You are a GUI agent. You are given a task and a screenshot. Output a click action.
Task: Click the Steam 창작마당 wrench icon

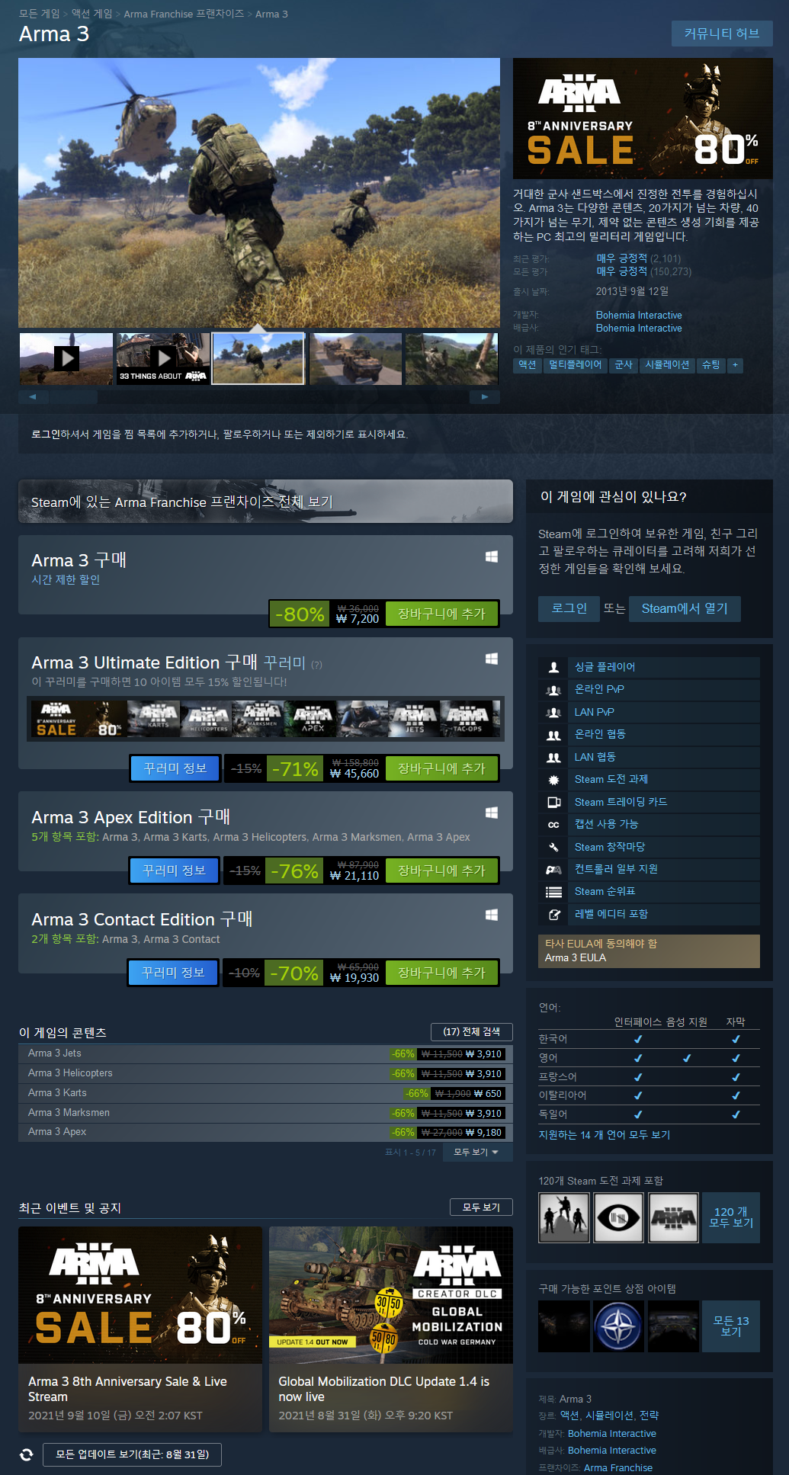click(x=553, y=848)
